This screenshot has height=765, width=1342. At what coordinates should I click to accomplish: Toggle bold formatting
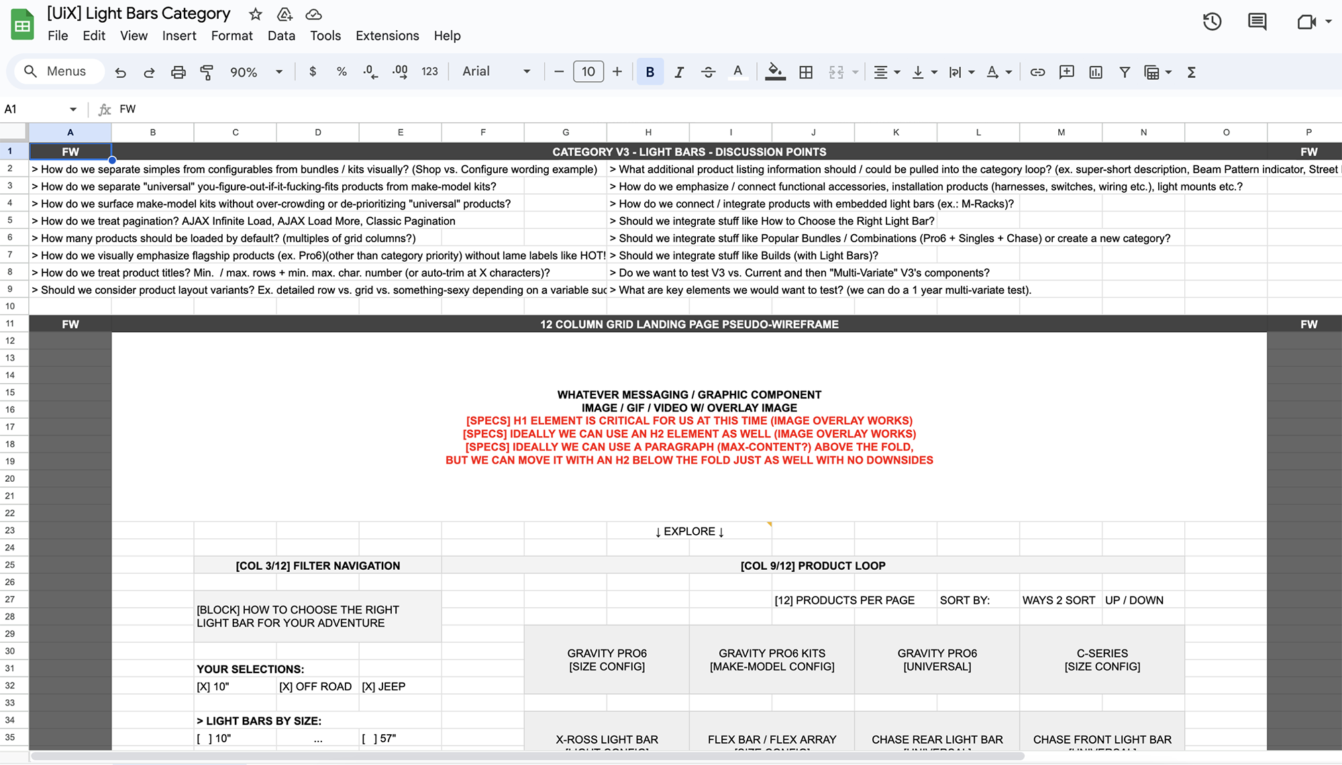click(650, 72)
